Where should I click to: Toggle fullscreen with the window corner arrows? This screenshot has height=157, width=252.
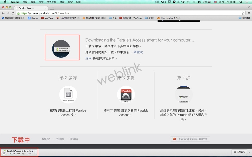click(249, 7)
